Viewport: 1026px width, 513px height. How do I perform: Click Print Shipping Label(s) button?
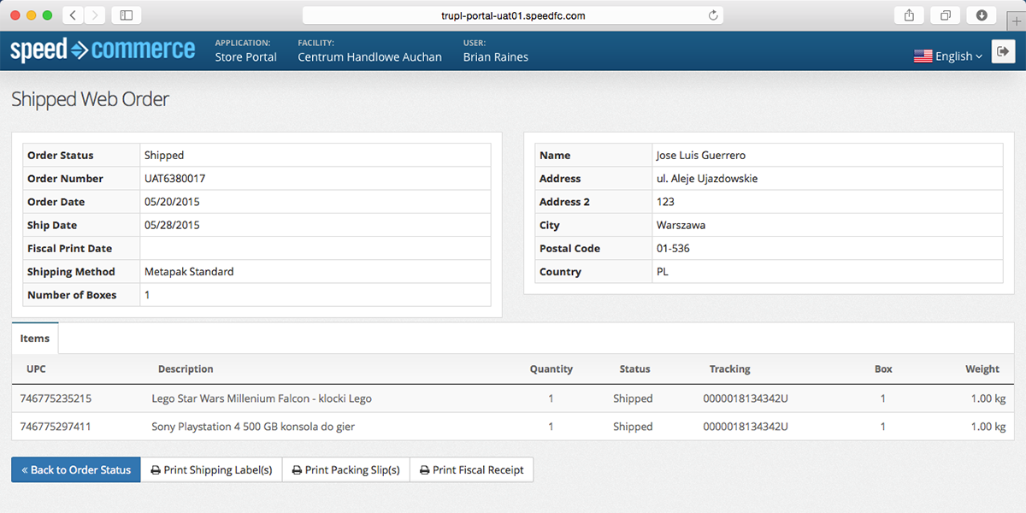211,469
